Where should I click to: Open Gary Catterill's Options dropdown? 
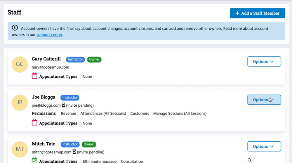coord(264,62)
